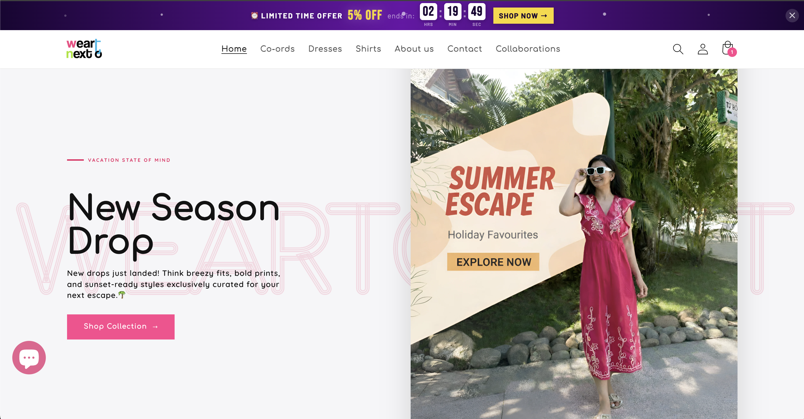Open the Collaborations menu item

528,49
